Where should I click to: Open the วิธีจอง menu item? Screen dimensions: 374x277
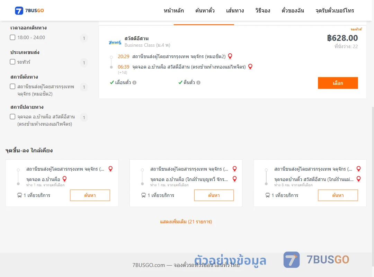click(262, 10)
